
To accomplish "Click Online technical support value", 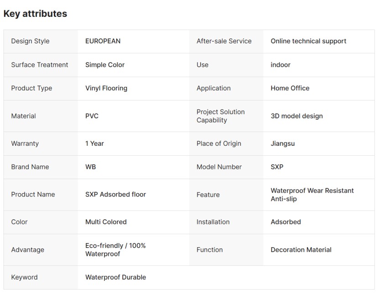I will (x=308, y=41).
